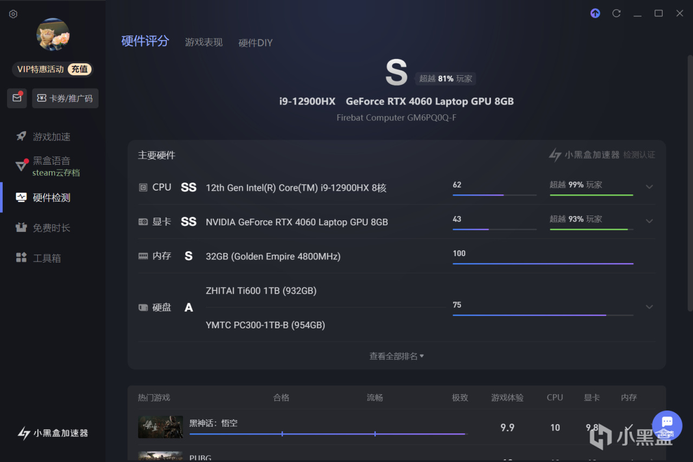Click the gift icon for 免费时长
This screenshot has height=462, width=693.
21,228
